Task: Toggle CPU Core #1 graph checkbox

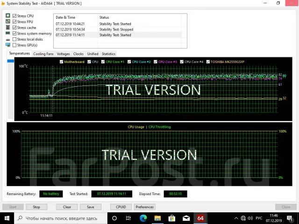Action: pyautogui.click(x=103, y=62)
